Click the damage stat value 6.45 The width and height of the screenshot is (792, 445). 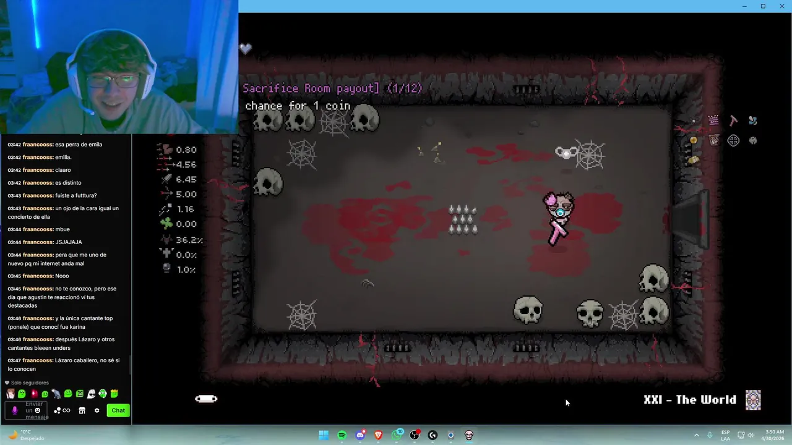[186, 179]
